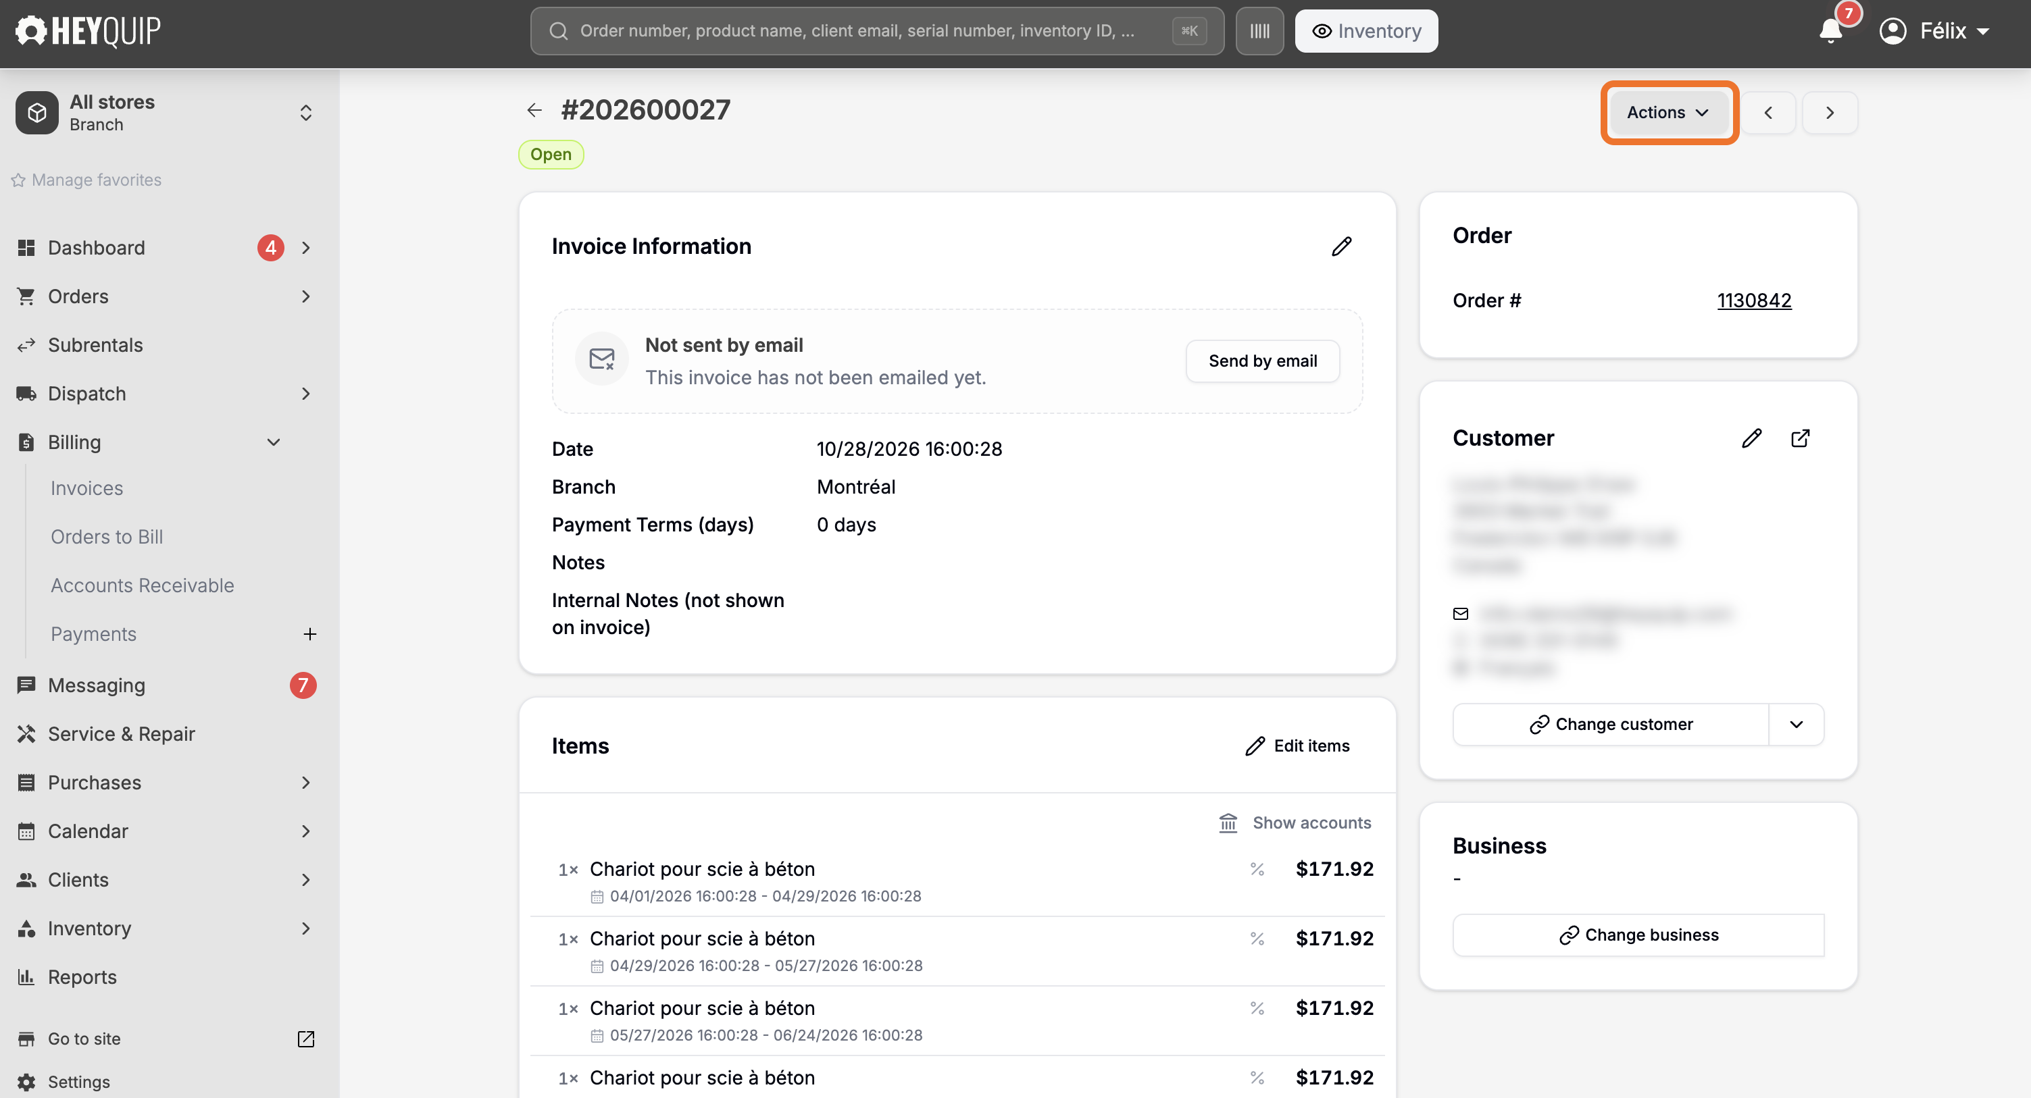Viewport: 2031px width, 1098px height.
Task: Open Service & Repair
Action: pos(122,734)
